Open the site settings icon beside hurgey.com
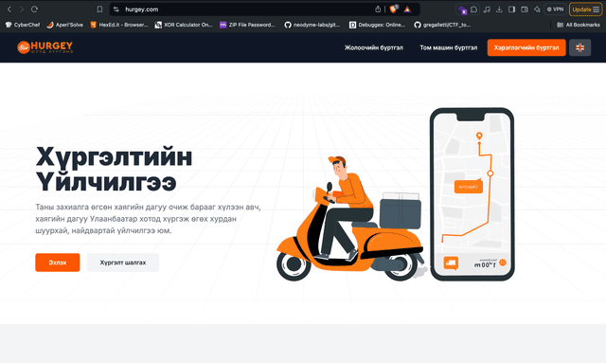The height and width of the screenshot is (363, 606). coord(116,9)
